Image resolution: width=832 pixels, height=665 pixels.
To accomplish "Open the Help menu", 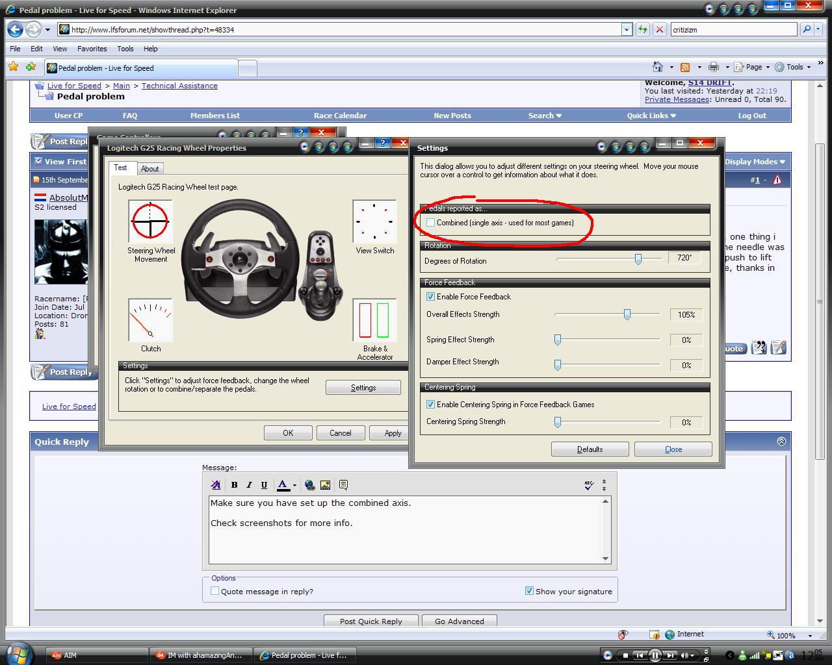I will tap(151, 49).
